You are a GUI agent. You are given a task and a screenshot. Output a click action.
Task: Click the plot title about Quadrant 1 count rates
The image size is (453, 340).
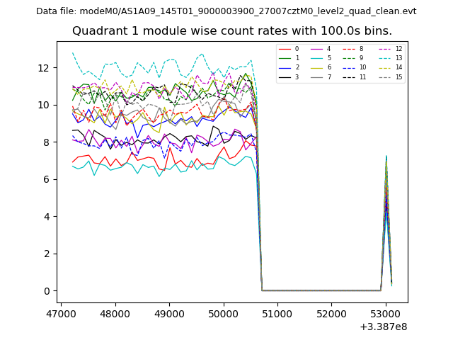[x=232, y=31]
